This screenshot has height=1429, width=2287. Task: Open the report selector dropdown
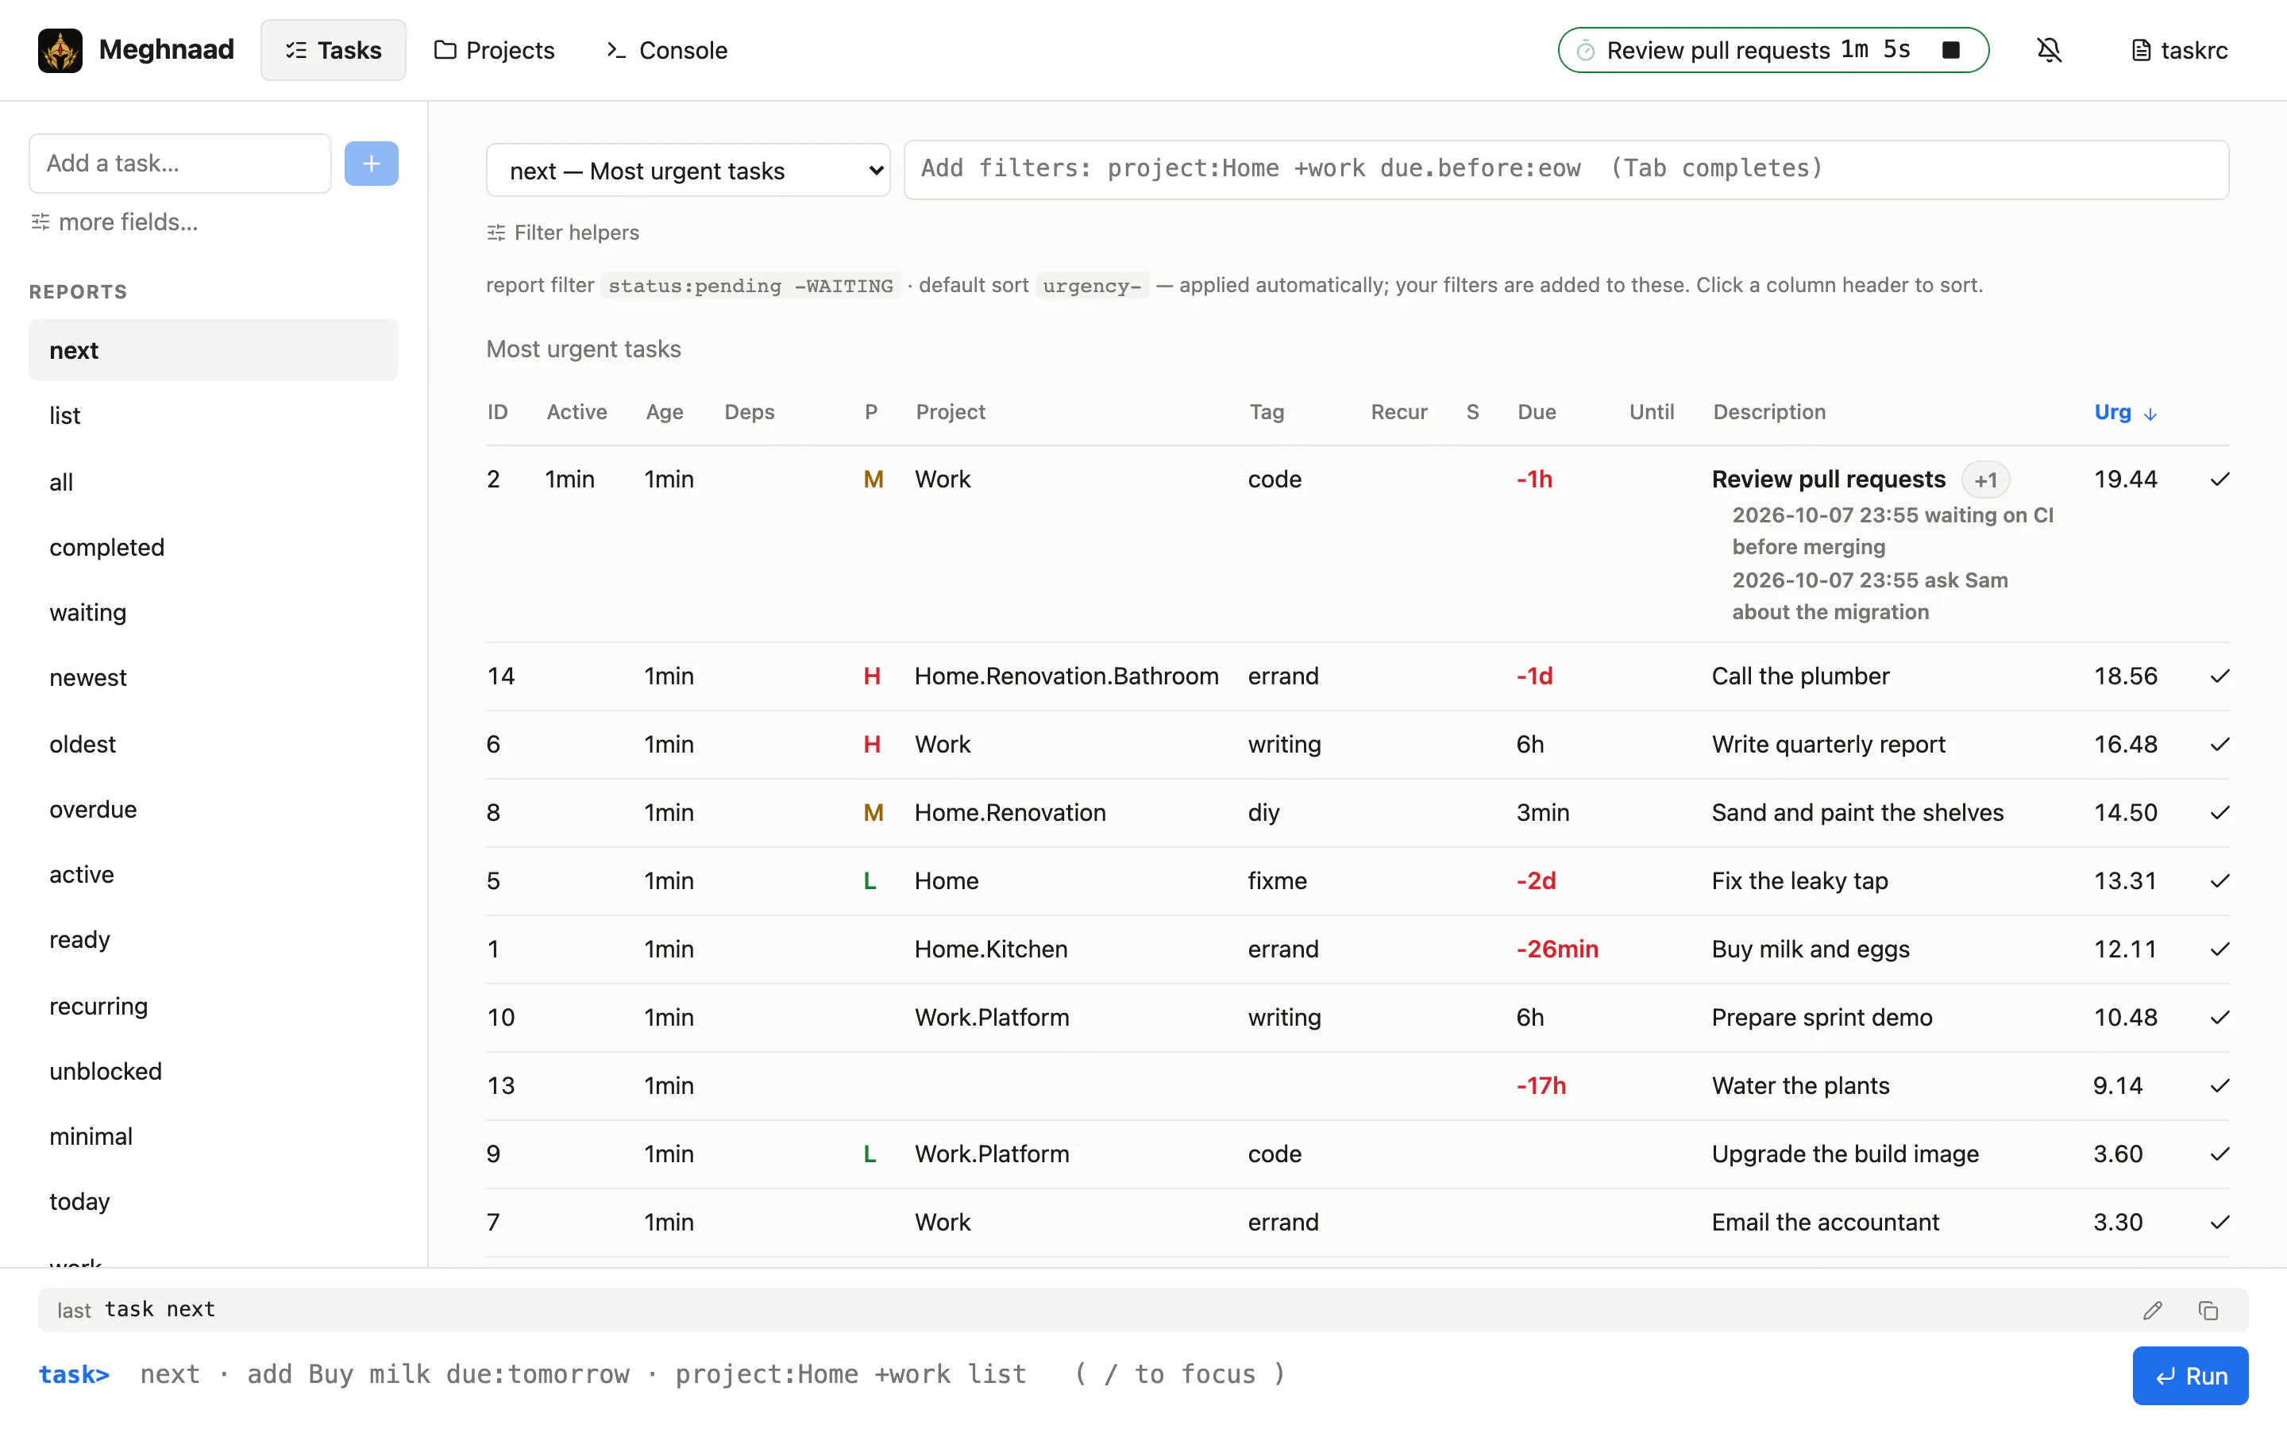tap(688, 170)
